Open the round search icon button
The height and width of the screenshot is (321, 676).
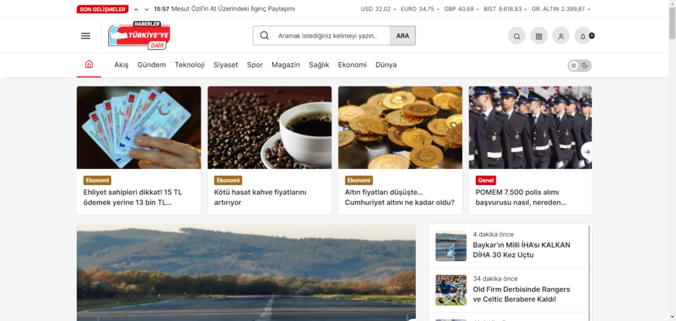coord(516,36)
